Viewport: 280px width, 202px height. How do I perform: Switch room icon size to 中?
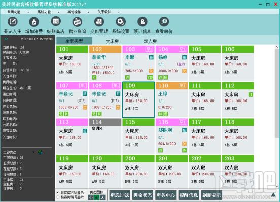pos(97,197)
